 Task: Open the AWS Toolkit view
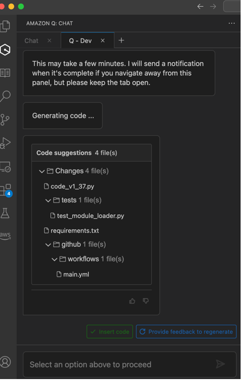(x=5, y=236)
